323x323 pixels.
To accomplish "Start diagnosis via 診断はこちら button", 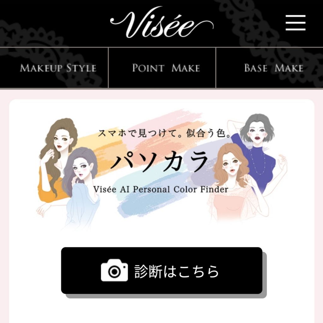I will 162,271.
